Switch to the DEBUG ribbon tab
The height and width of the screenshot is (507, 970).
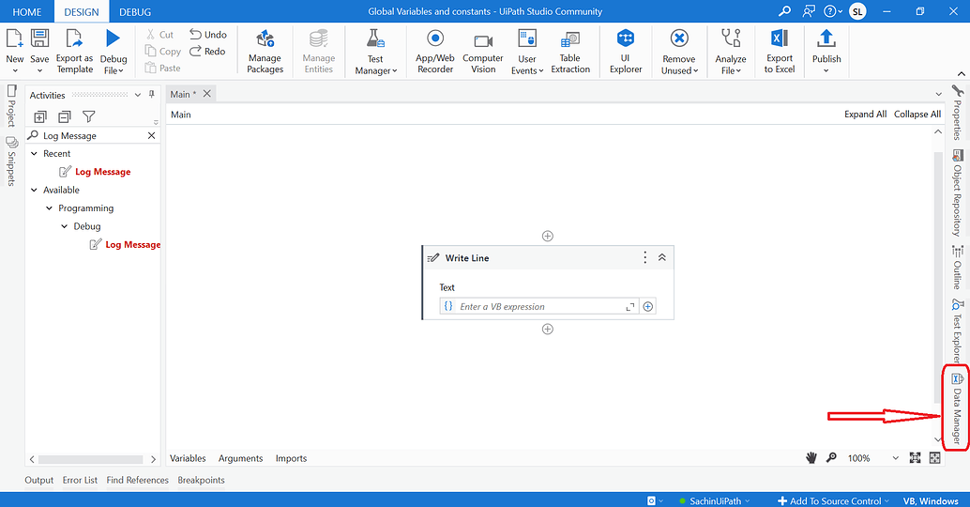click(x=135, y=12)
